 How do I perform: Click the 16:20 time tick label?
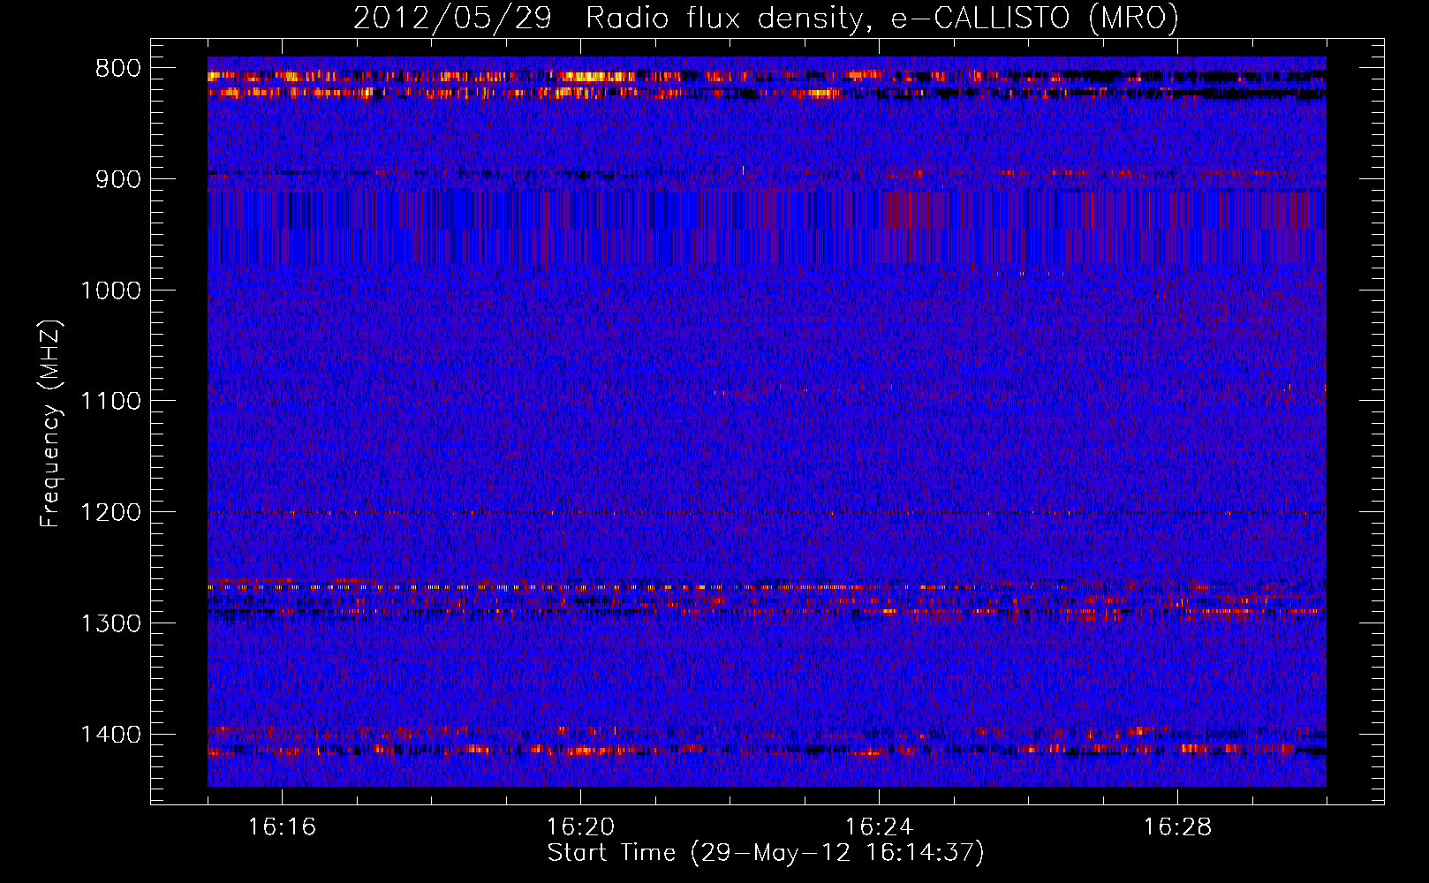(x=581, y=827)
